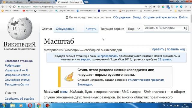Viewport: 192px width, 108px height.
Task: Switch to the Смотреть фильм browser tab
Action: (42, 2)
